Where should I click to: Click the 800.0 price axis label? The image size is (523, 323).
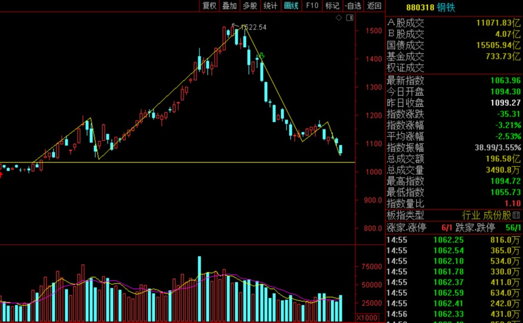tap(373, 228)
